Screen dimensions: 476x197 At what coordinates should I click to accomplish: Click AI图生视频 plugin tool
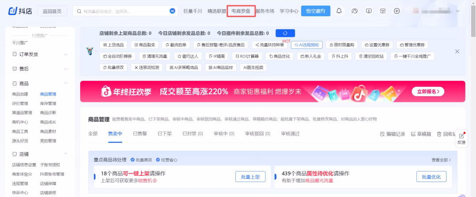click(253, 68)
